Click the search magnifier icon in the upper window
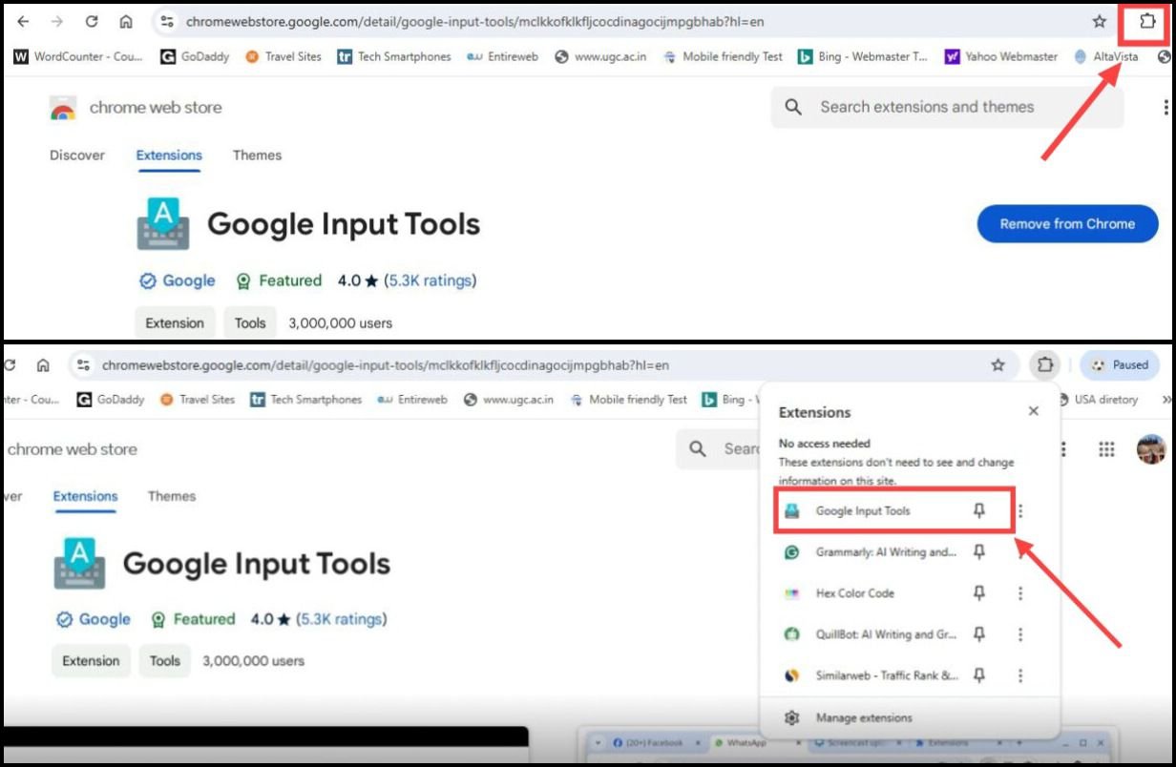Image resolution: width=1176 pixels, height=767 pixels. 793,107
